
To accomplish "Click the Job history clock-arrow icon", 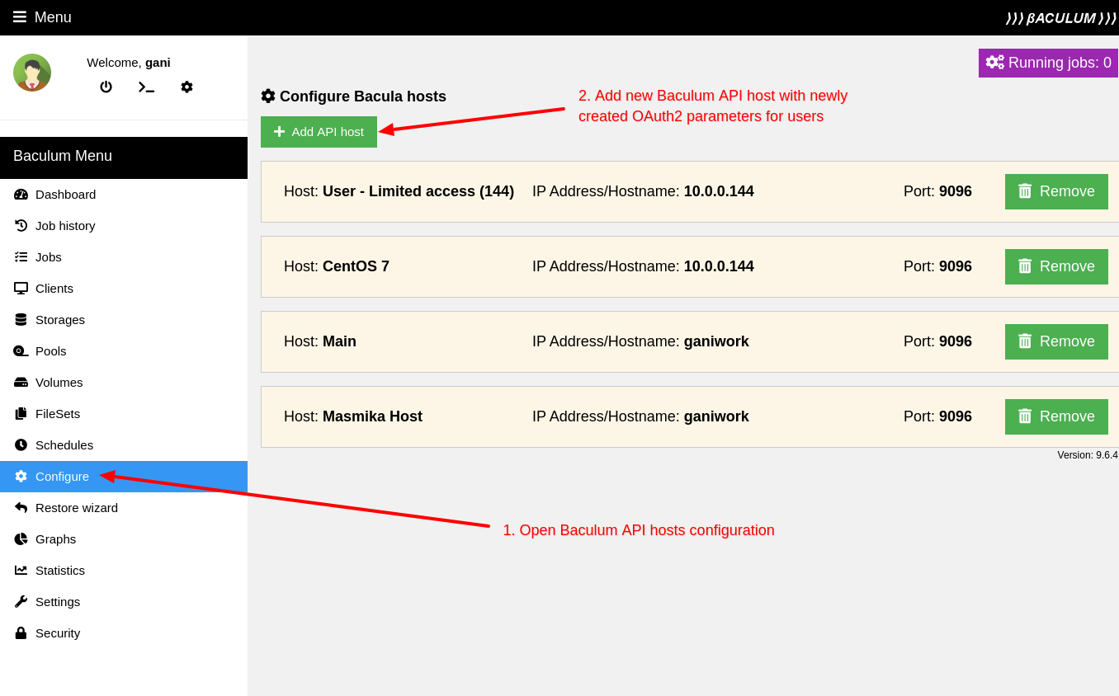I will [x=21, y=226].
